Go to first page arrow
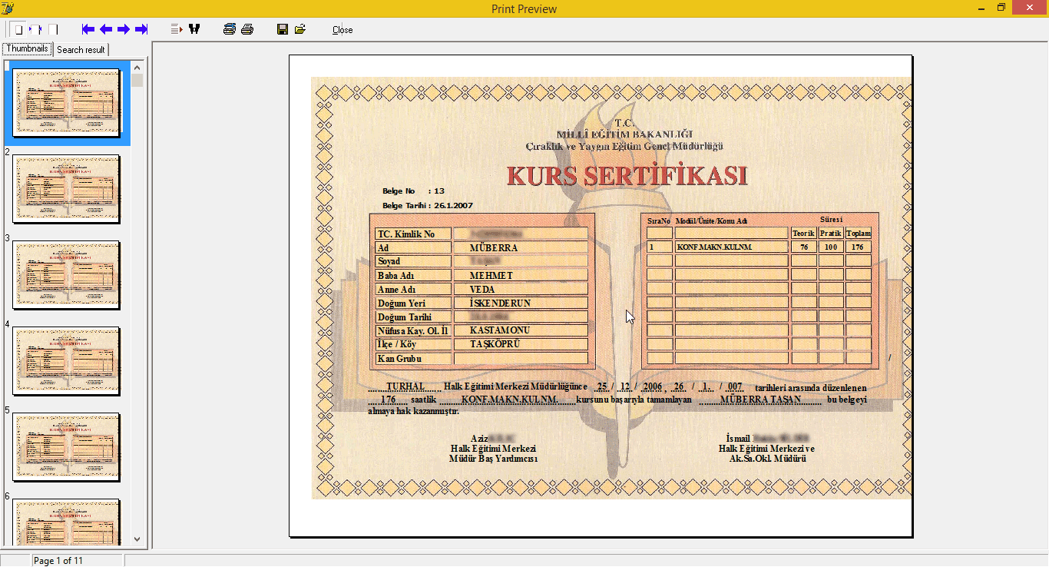The width and height of the screenshot is (1049, 567). click(x=88, y=29)
